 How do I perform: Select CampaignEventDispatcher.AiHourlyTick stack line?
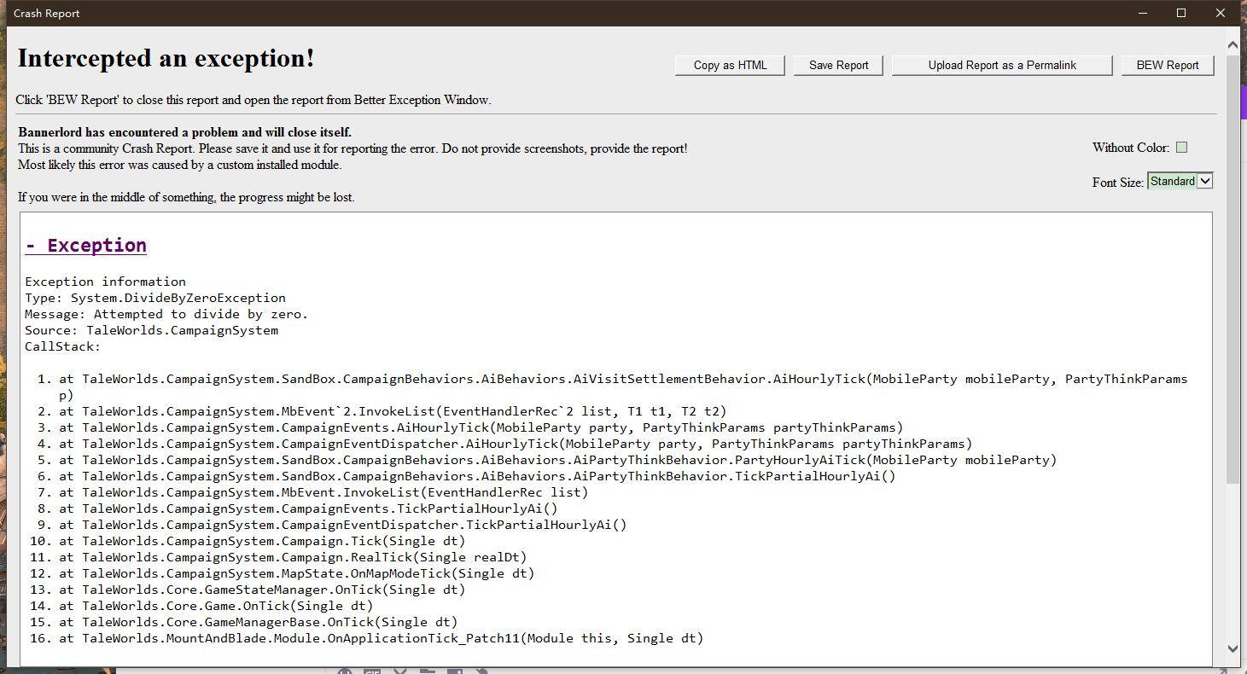click(516, 444)
